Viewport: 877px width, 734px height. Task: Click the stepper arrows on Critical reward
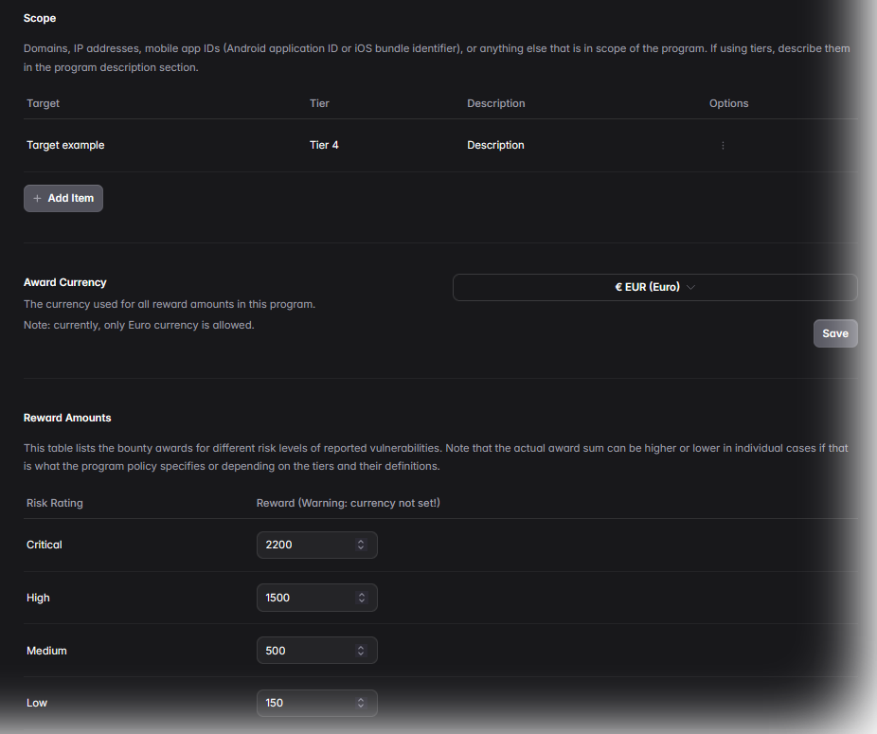click(x=361, y=545)
